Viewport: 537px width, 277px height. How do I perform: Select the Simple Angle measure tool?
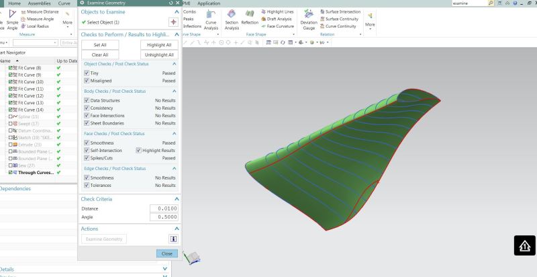click(x=12, y=20)
